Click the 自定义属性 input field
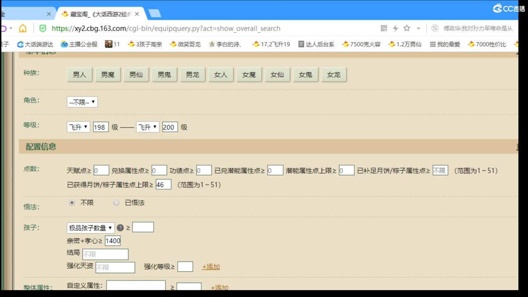528x297 pixels. click(136, 286)
